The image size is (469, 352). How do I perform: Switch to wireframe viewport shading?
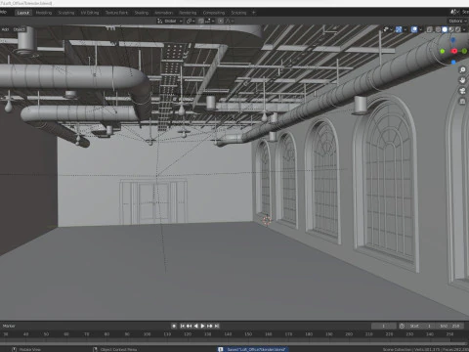point(438,29)
